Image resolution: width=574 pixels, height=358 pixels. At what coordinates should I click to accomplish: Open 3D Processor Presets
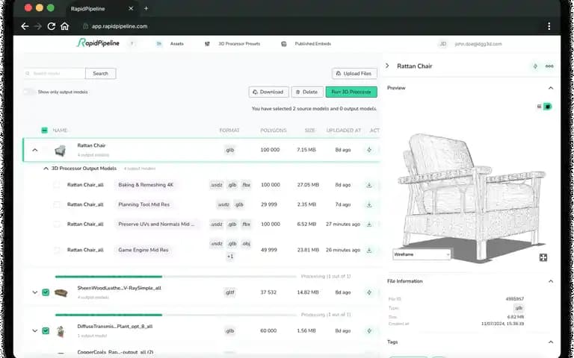[239, 44]
